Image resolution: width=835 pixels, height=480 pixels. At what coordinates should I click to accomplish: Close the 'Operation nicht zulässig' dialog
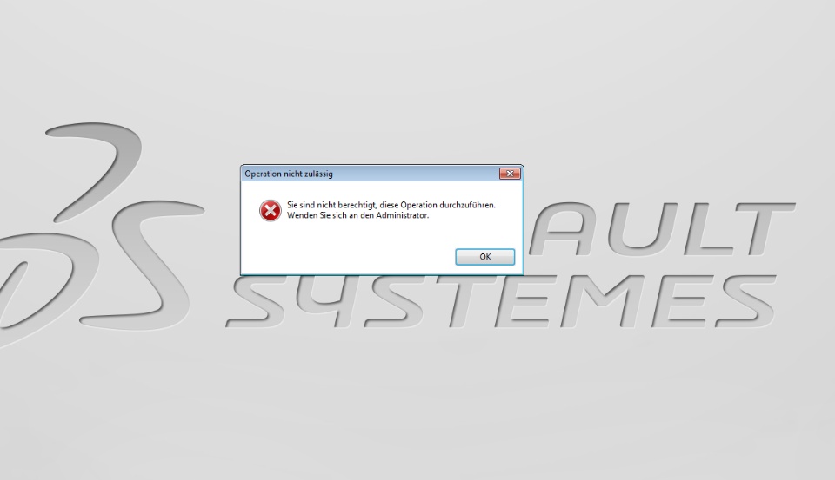[x=510, y=174]
